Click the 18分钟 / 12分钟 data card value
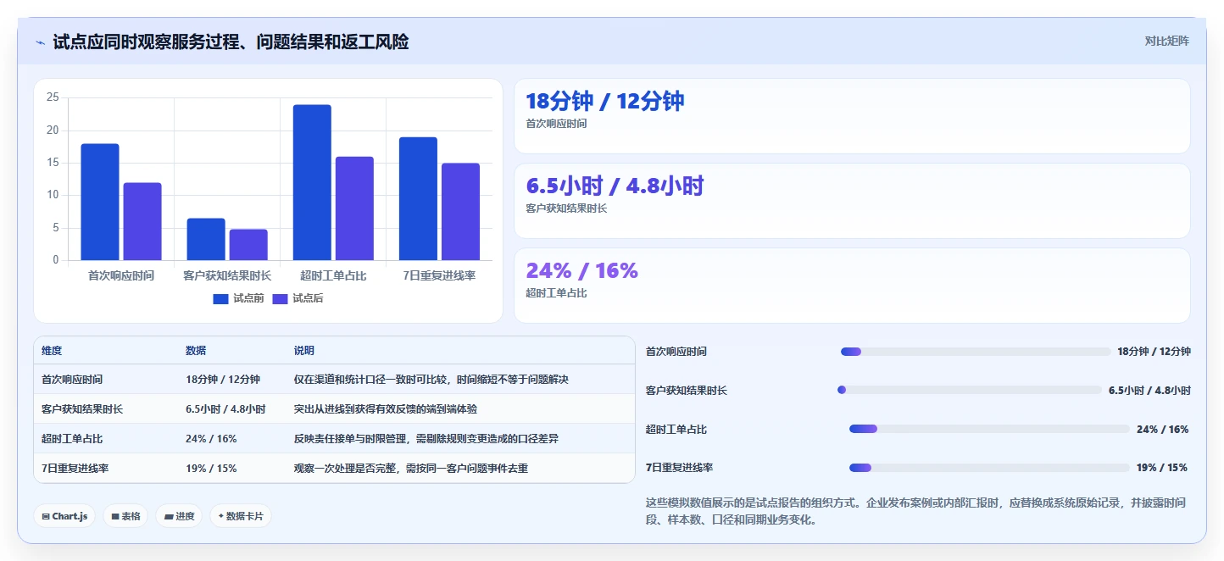This screenshot has height=561, width=1224. coord(605,102)
